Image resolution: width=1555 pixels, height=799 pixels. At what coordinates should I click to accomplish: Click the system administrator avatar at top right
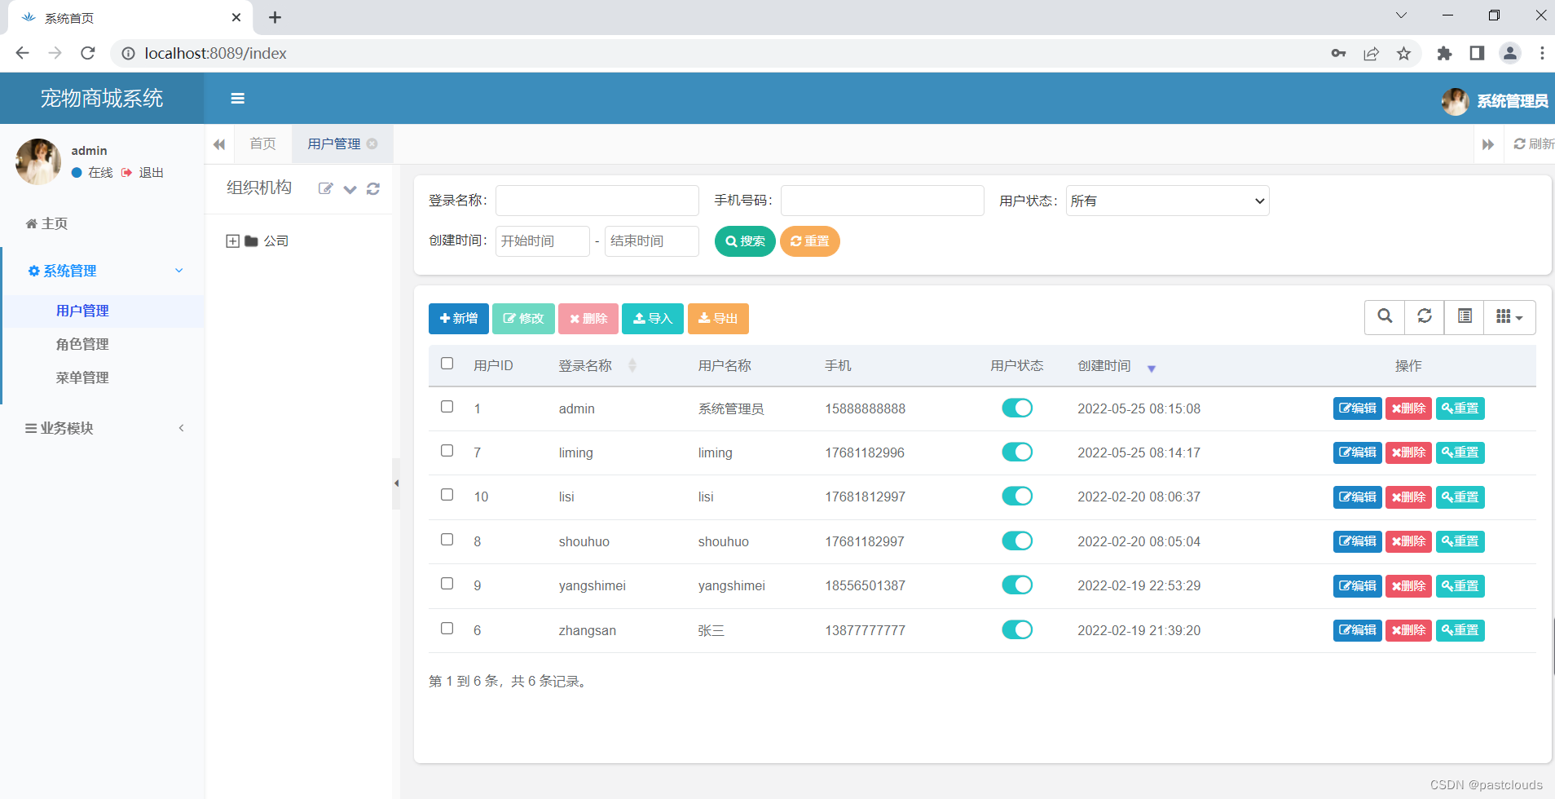click(x=1456, y=101)
